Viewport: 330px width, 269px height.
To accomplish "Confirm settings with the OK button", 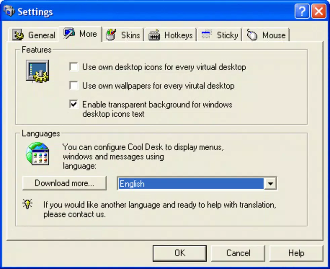I will pyautogui.click(x=180, y=253).
